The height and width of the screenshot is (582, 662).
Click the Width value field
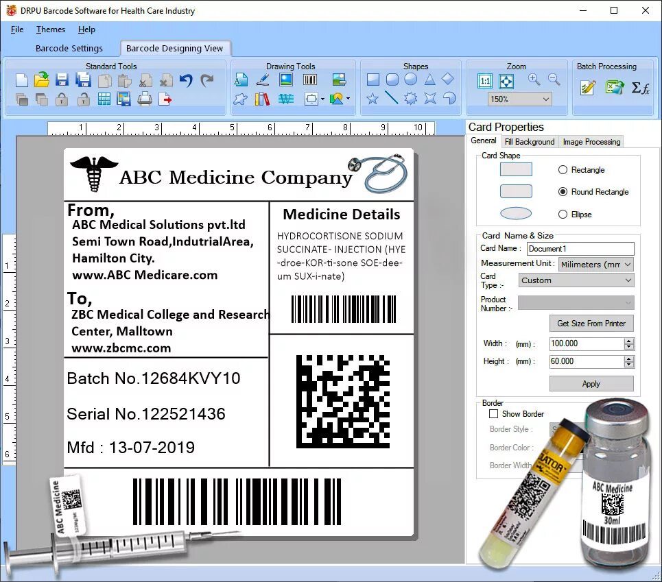pyautogui.click(x=587, y=343)
